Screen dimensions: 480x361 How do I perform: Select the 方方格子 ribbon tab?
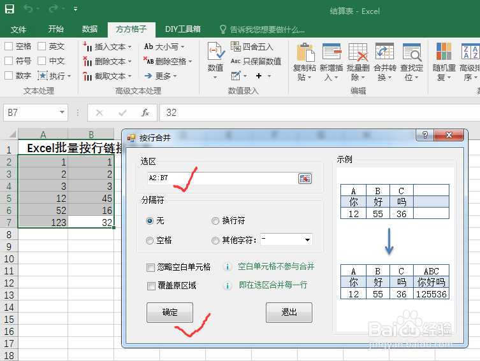pyautogui.click(x=131, y=29)
